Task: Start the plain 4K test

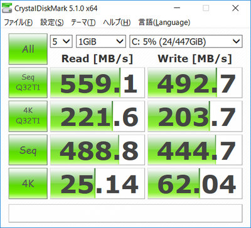Action: coord(28,184)
